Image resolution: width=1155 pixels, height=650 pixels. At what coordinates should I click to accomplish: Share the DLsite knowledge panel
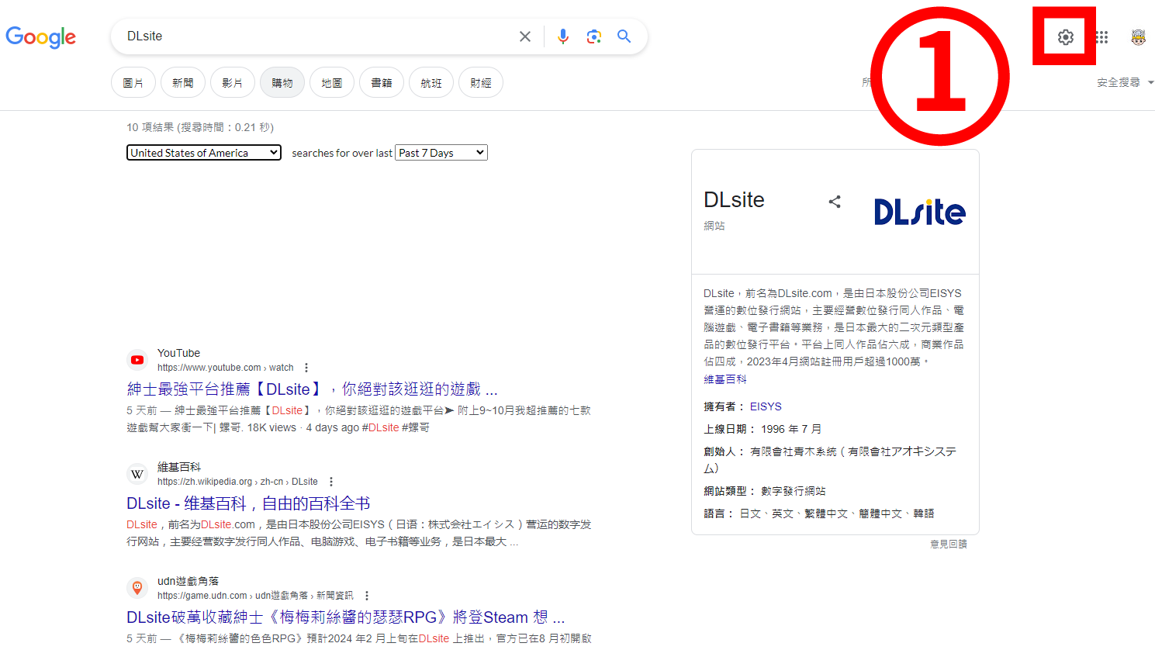click(835, 201)
